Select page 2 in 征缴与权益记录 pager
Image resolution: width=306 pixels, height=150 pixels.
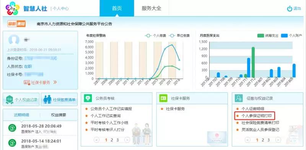(x=263, y=140)
